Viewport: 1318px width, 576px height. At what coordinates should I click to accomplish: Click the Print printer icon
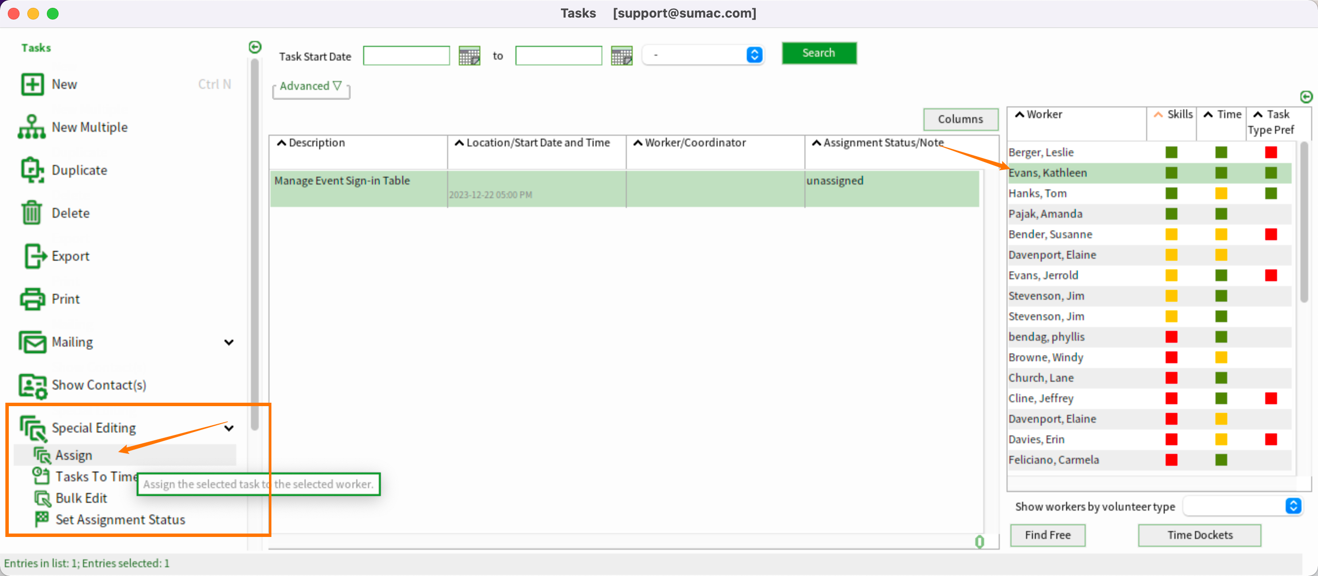[x=32, y=299]
